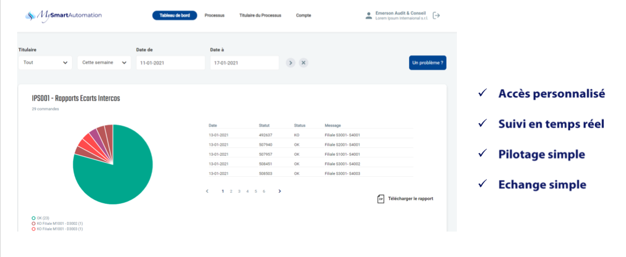Click 'Télécharger le rapport' link
Viewport: 626px width, 257px height.
pyautogui.click(x=410, y=199)
